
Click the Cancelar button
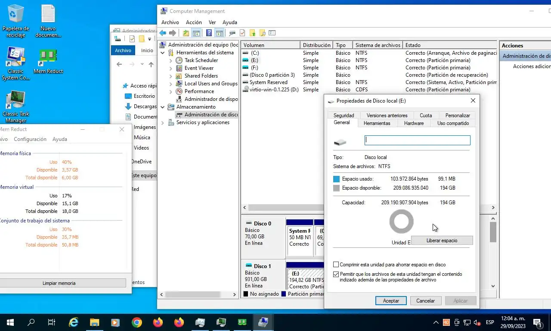click(425, 301)
